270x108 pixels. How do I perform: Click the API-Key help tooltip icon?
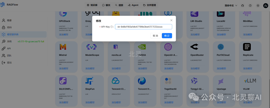point(111,27)
